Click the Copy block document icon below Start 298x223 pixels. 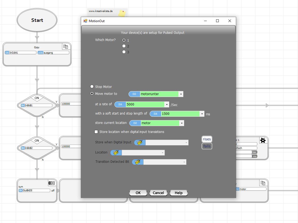coord(66,47)
